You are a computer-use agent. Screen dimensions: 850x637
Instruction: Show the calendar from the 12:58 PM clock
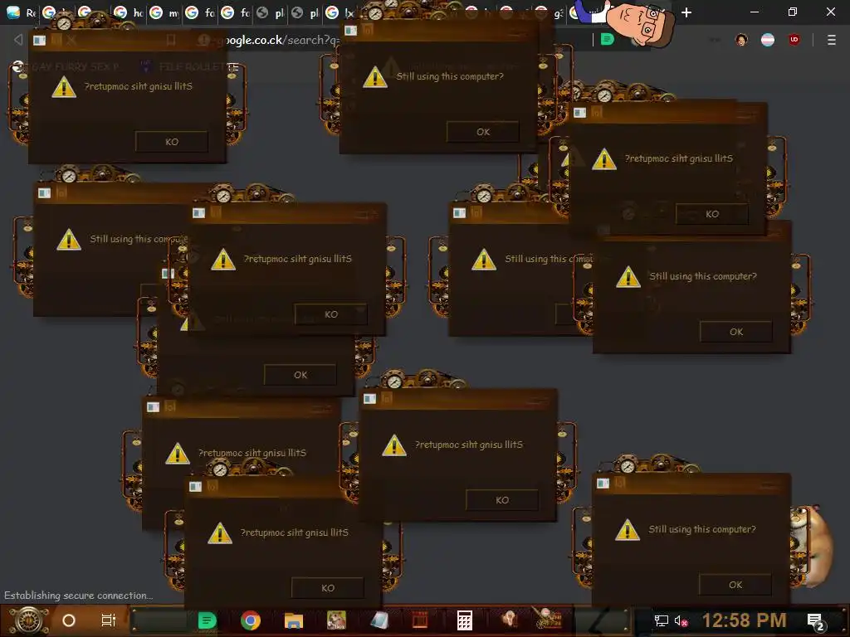pyautogui.click(x=744, y=620)
